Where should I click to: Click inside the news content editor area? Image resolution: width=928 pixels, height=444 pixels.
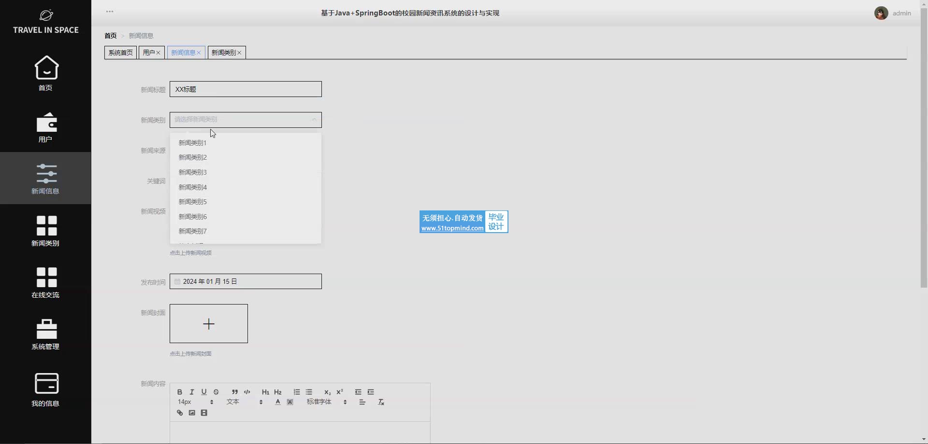point(300,433)
